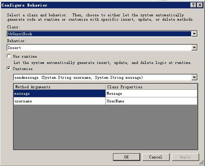This screenshot has height=166, width=205.
Task: Select the Customize radio button
Action: [9, 68]
